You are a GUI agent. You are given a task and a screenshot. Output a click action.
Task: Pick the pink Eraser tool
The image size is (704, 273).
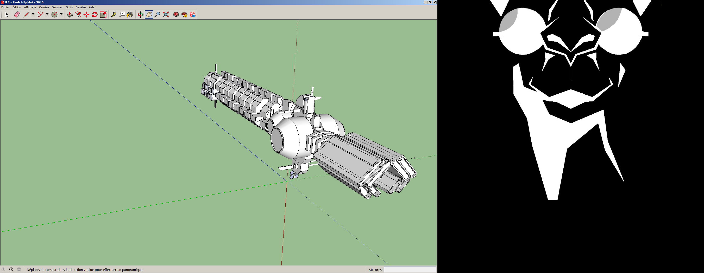point(17,15)
